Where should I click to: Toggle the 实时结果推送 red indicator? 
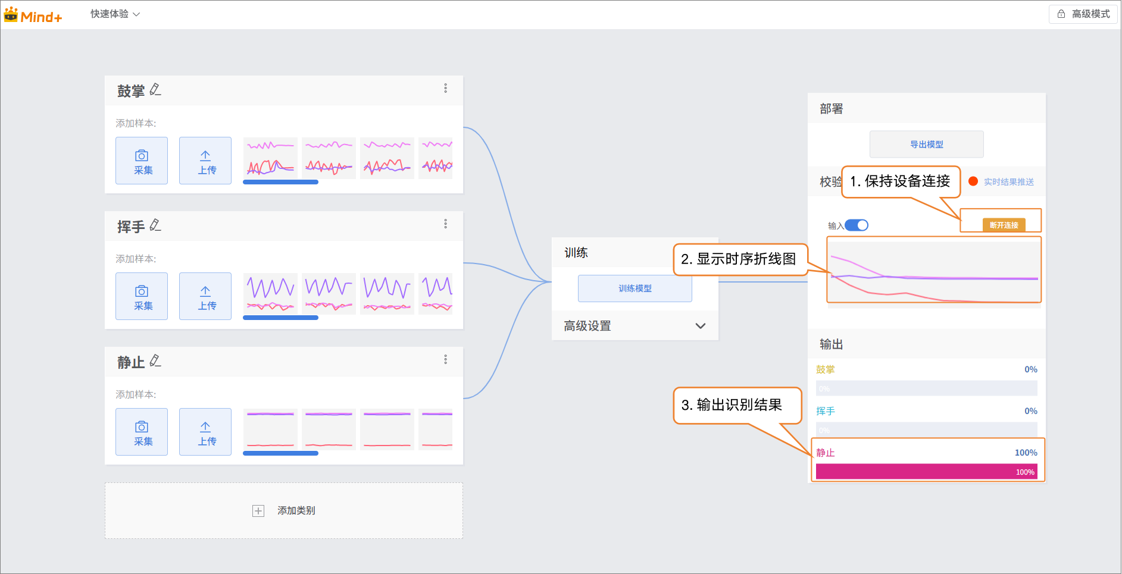(973, 181)
